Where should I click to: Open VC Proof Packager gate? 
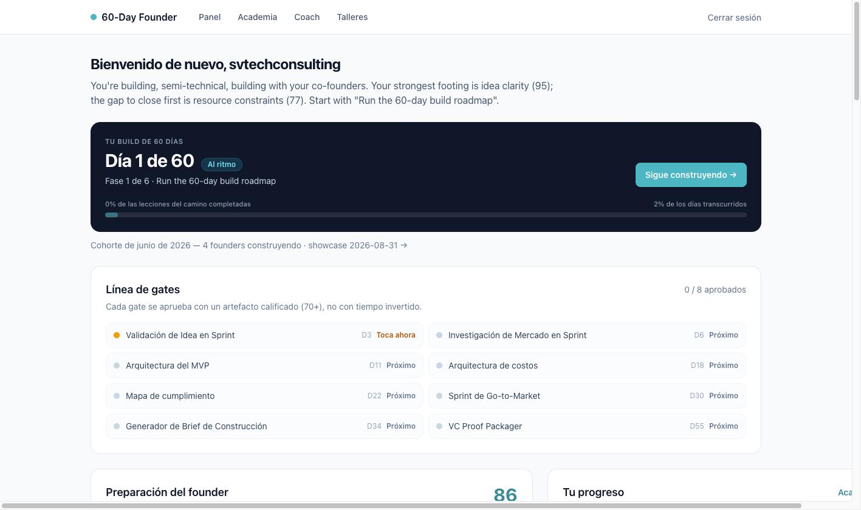point(587,426)
